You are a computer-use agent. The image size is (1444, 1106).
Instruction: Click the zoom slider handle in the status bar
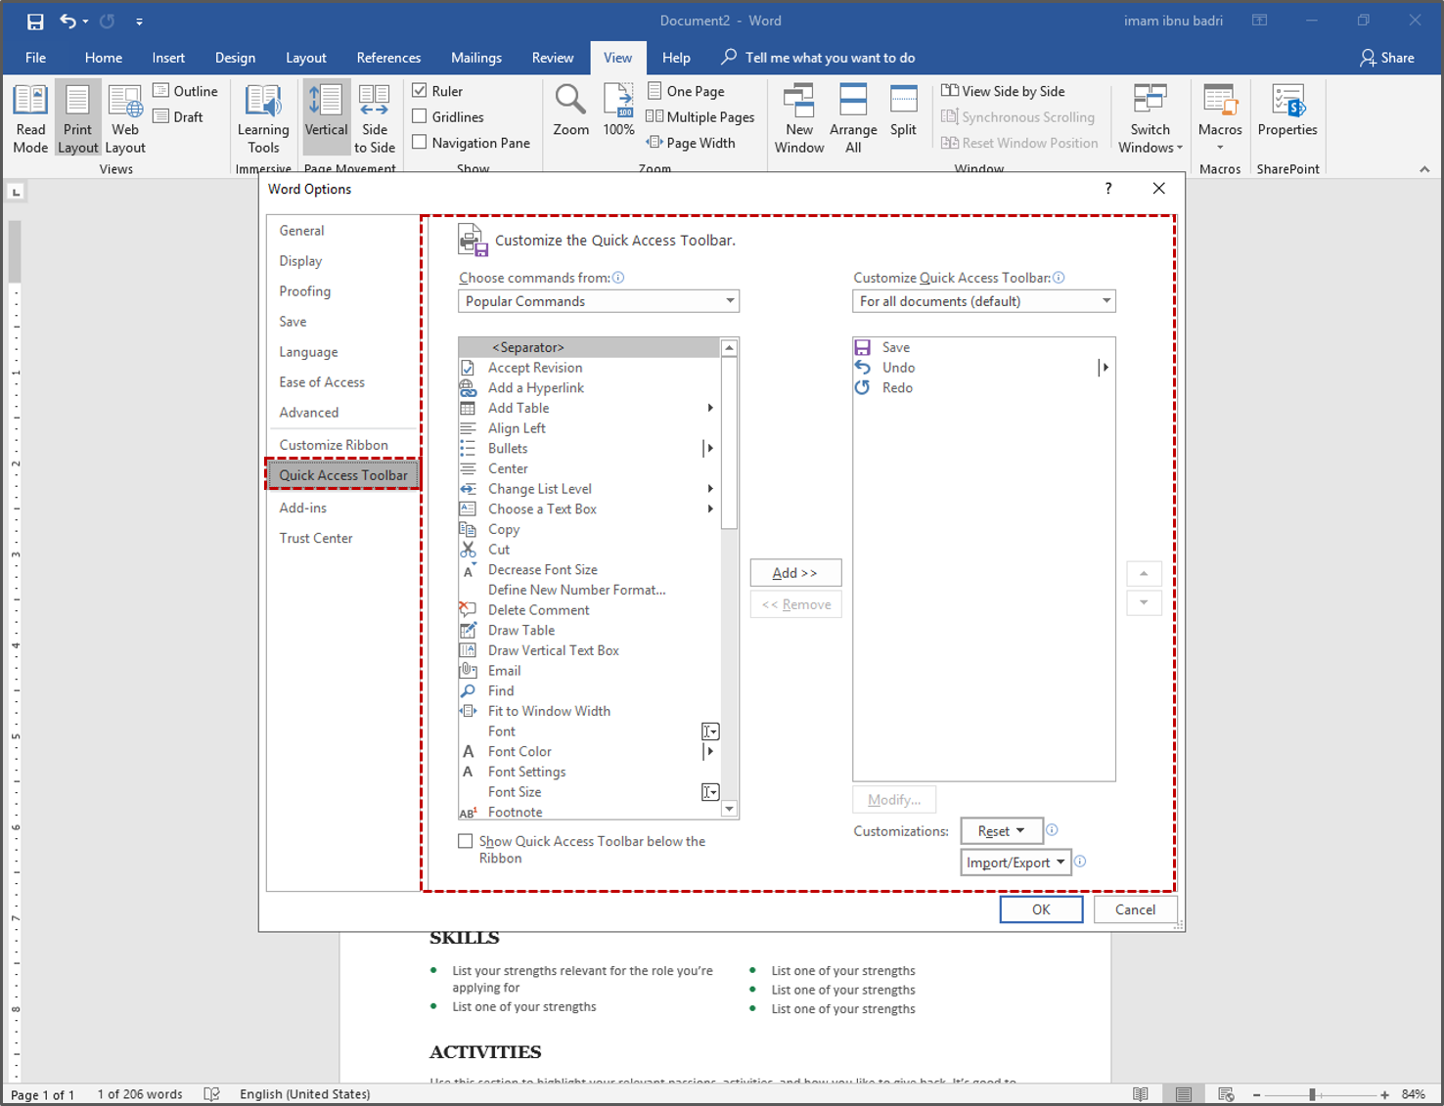click(1312, 1094)
